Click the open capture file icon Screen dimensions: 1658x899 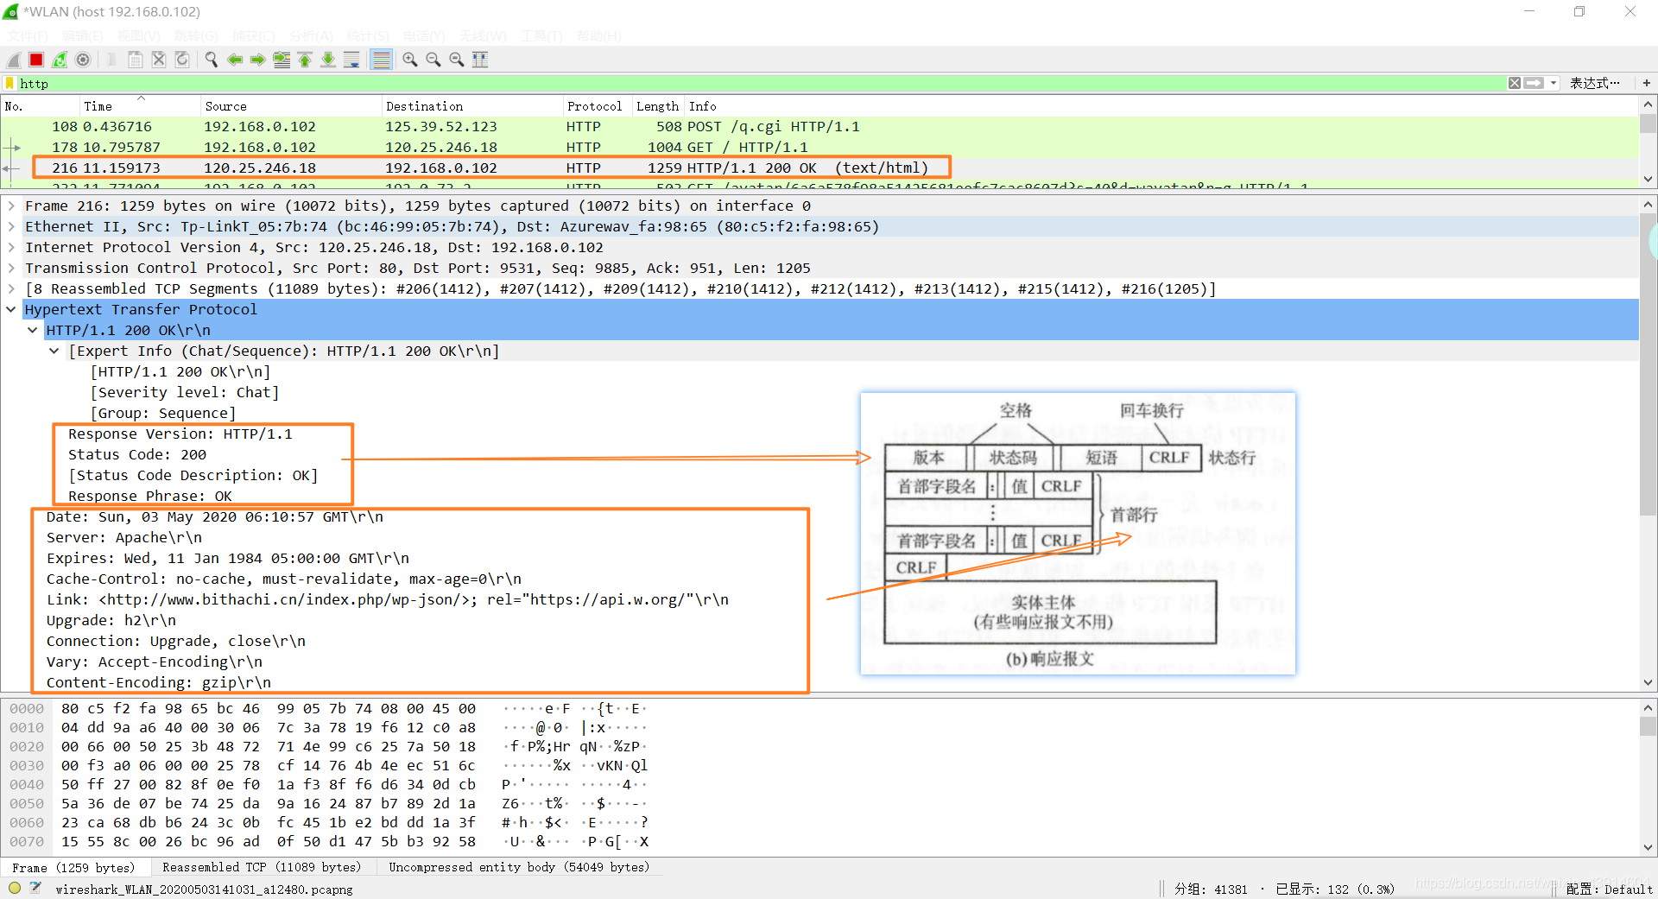pos(111,60)
